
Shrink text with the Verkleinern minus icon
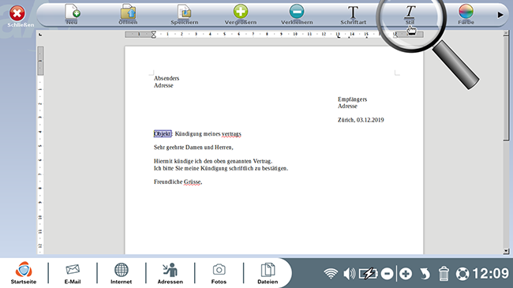pos(297,12)
